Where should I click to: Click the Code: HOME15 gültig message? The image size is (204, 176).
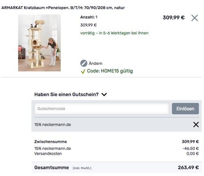(110, 71)
